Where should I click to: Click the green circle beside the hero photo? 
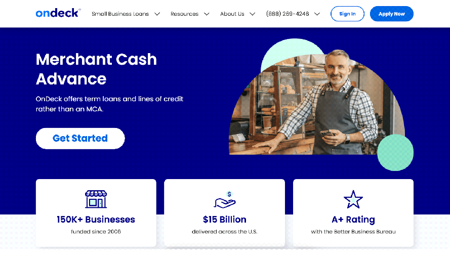click(395, 152)
